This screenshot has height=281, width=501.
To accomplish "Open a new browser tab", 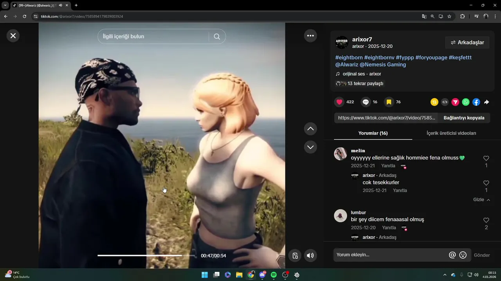I will pos(76,5).
